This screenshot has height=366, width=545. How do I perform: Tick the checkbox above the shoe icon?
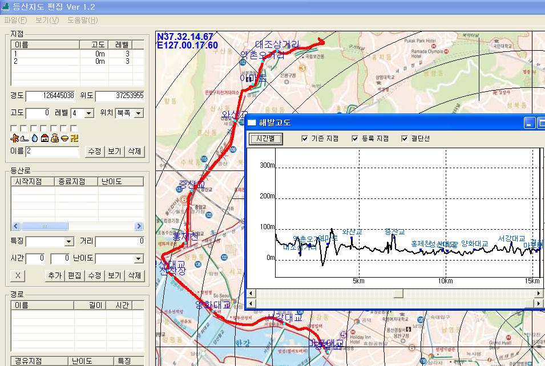pos(23,128)
